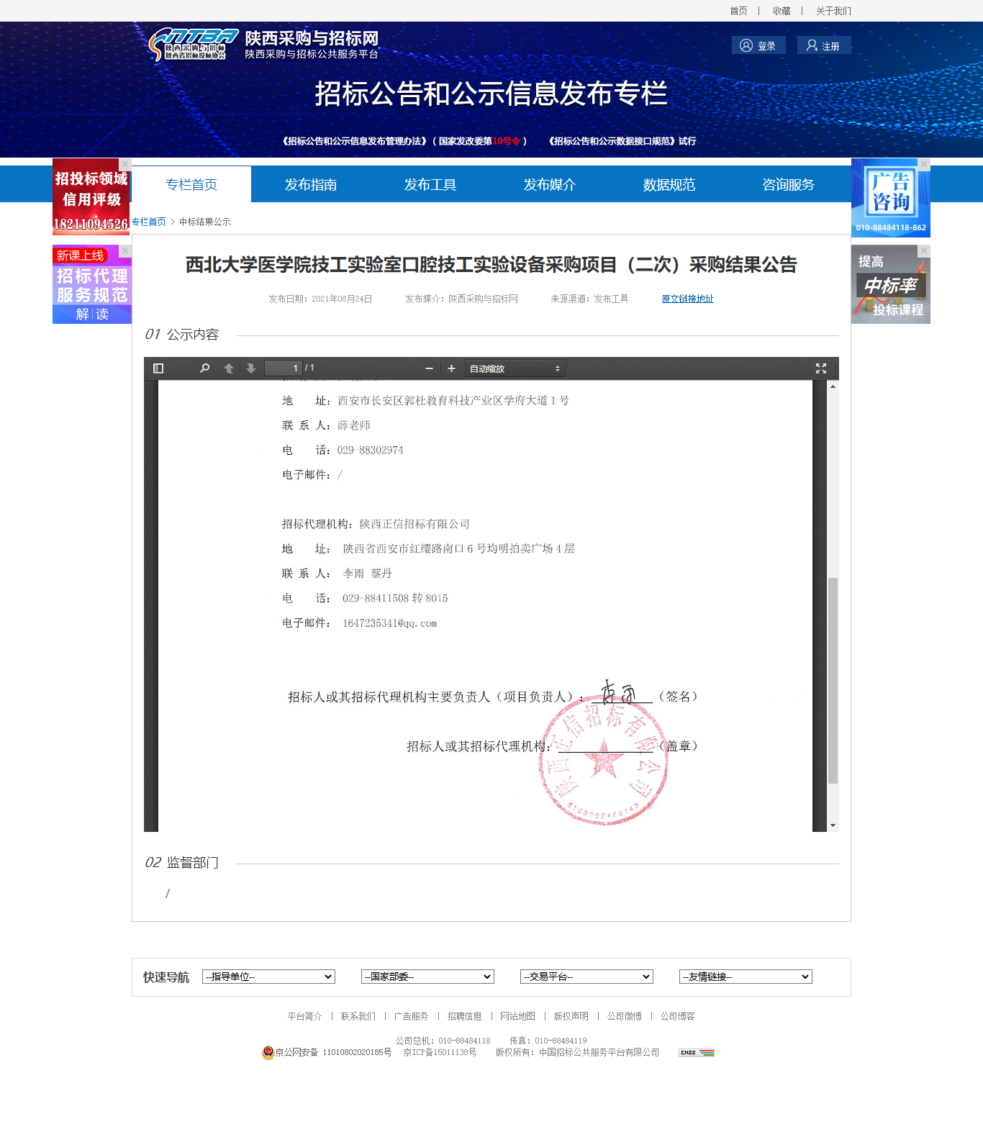Viewport: 983px width, 1132px height.
Task: Click the 注册 register button
Action: click(823, 46)
